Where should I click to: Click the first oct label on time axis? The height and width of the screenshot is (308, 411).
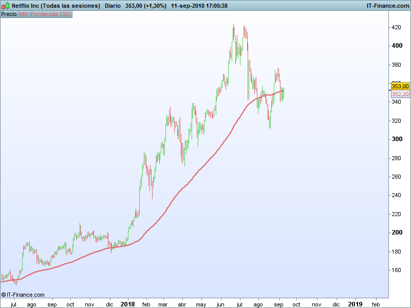pos(70,304)
